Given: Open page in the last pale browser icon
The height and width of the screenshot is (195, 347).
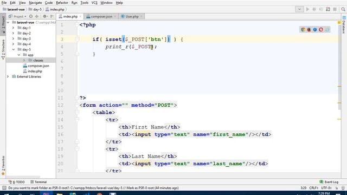Looking at the screenshot, I should (x=327, y=30).
